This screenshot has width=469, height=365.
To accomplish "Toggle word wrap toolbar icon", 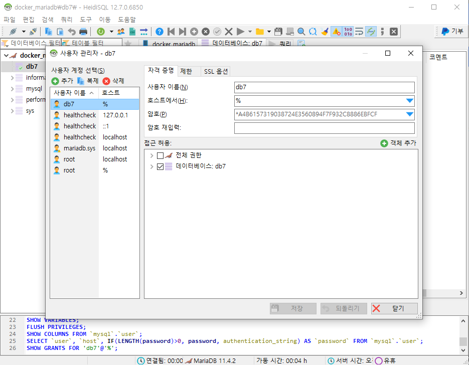I will pyautogui.click(x=359, y=32).
